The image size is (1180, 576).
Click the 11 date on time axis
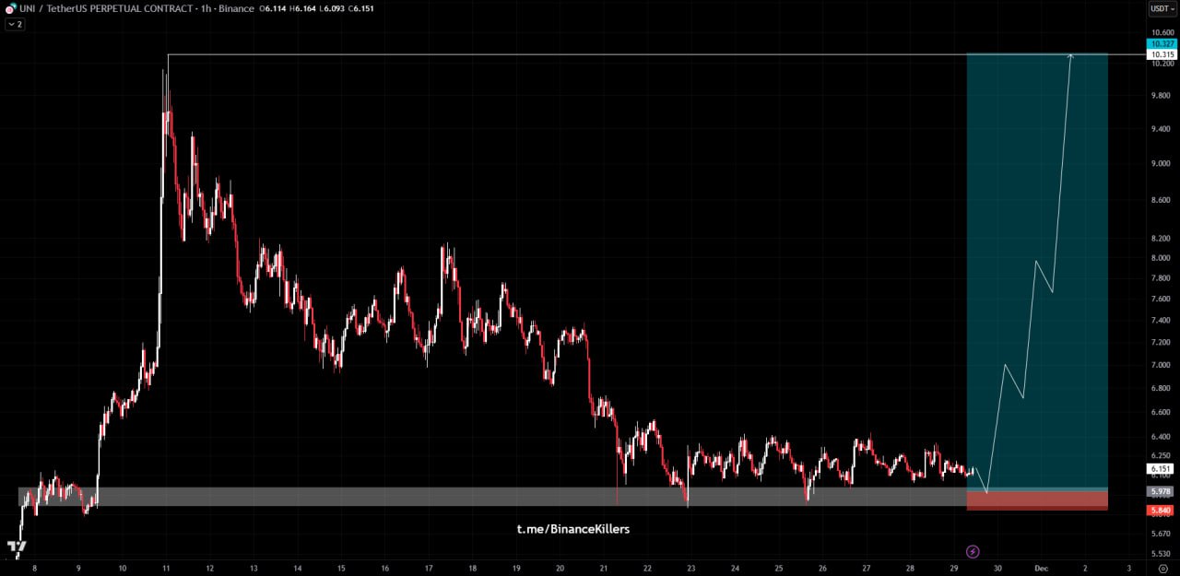[166, 569]
